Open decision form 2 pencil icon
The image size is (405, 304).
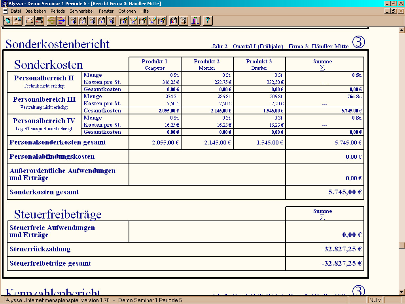(133, 21)
